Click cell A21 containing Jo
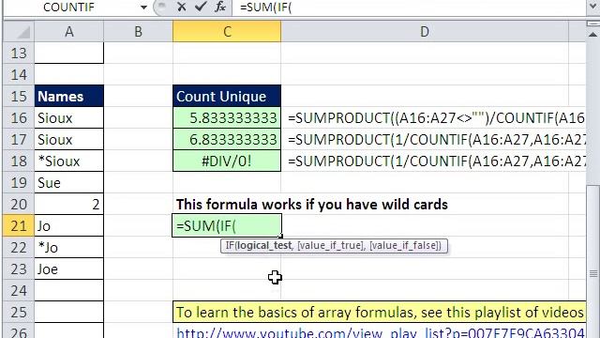 point(68,225)
